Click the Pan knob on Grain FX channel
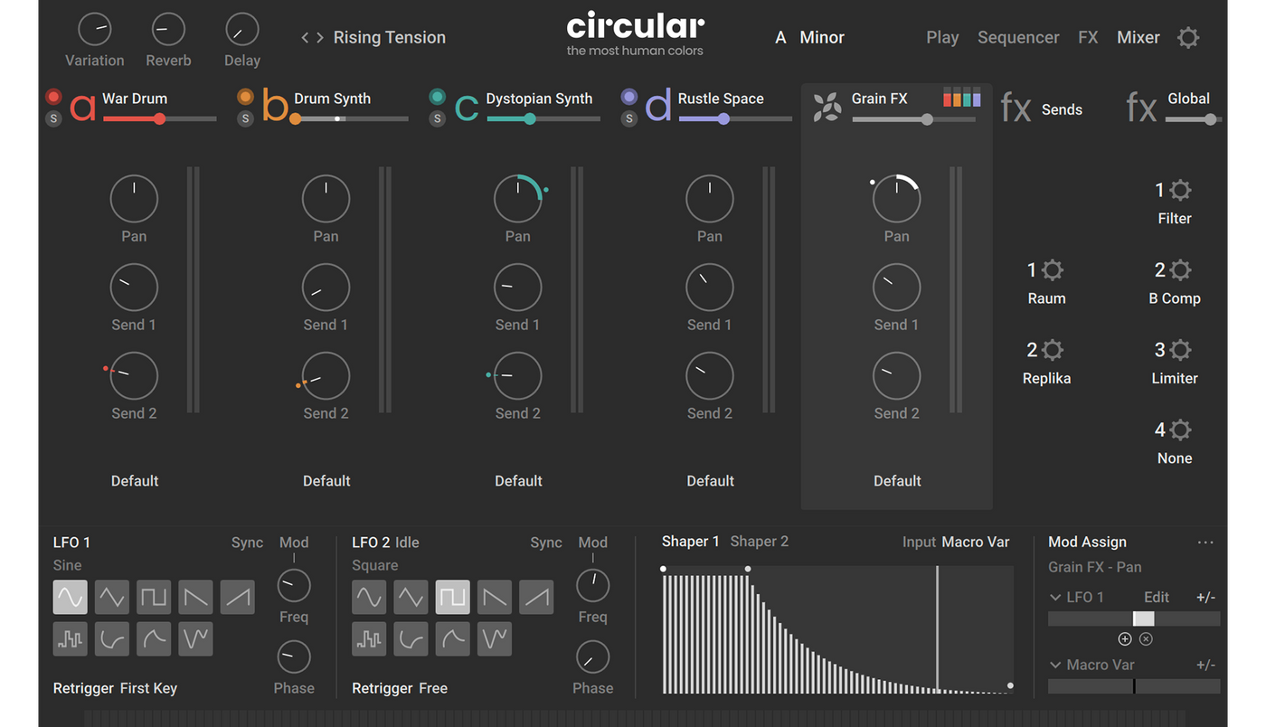 [896, 199]
